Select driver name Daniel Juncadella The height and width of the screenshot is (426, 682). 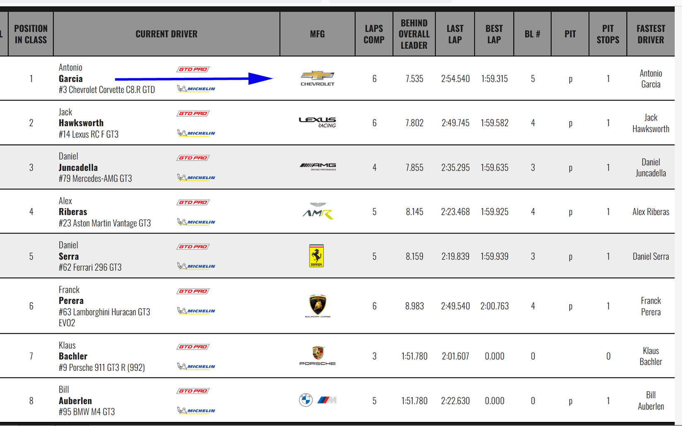click(78, 167)
